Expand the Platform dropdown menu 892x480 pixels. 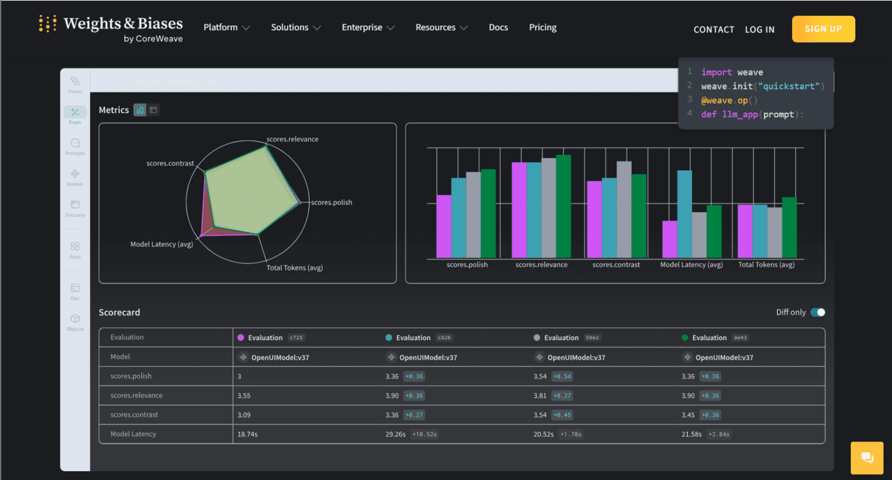[226, 27]
